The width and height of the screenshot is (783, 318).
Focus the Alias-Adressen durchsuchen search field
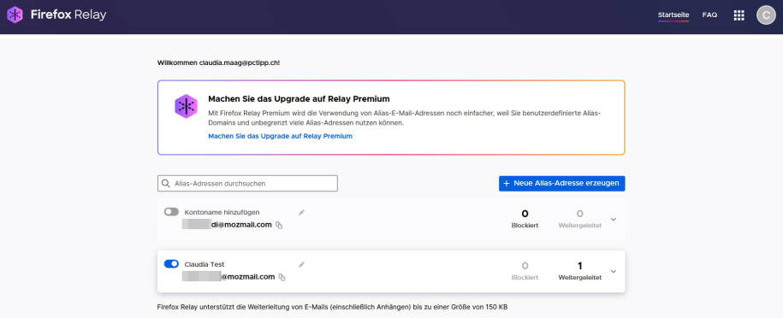coord(247,183)
